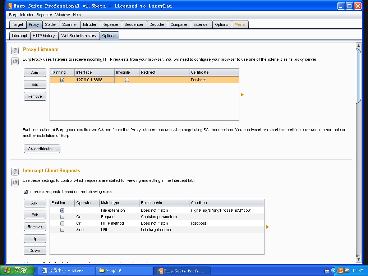
Task: Select the 127.0.0.1:8888 interface cell
Action: [x=95, y=80]
